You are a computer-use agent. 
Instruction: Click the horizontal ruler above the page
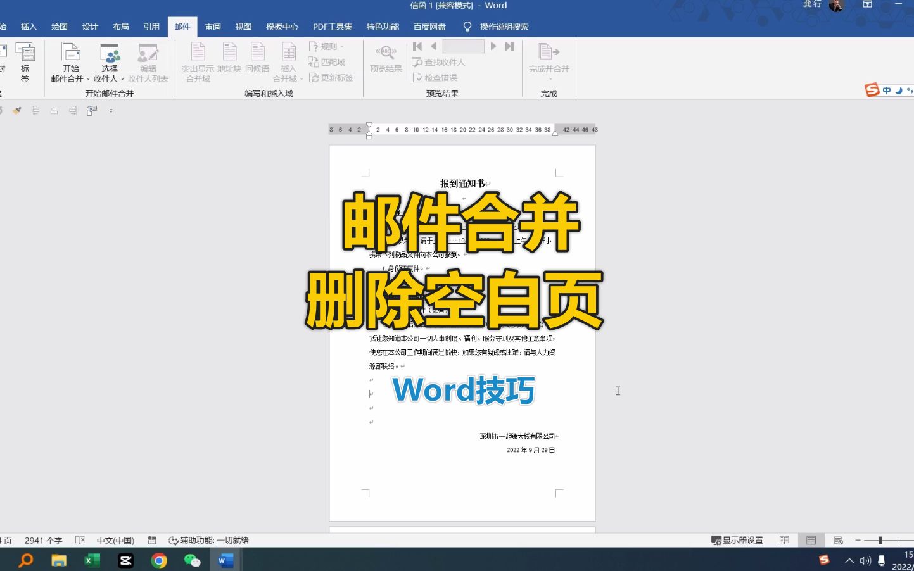[463, 129]
